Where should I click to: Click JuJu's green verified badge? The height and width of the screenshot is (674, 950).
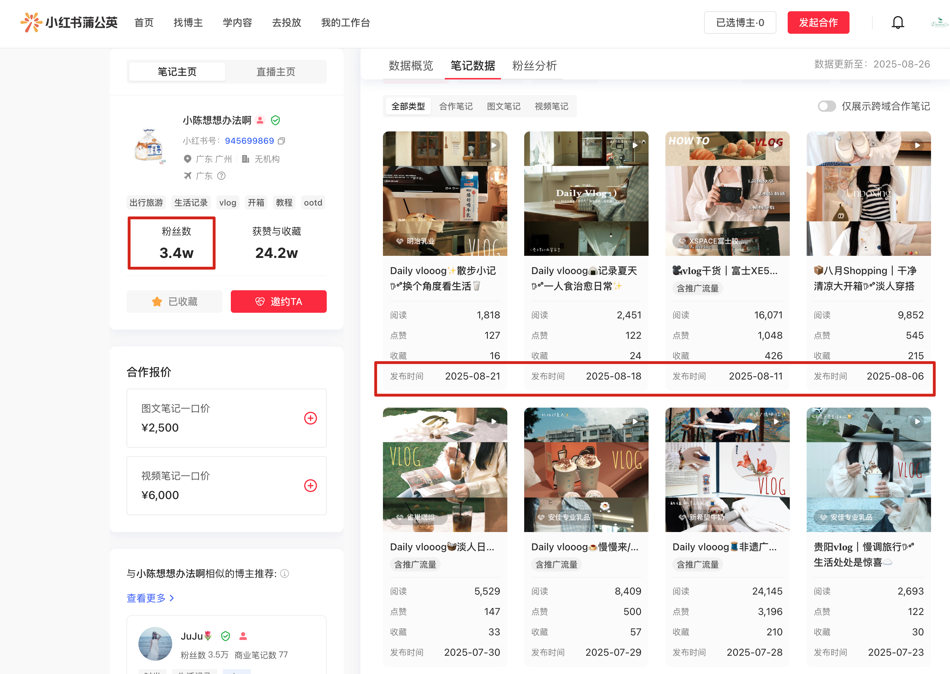(226, 636)
